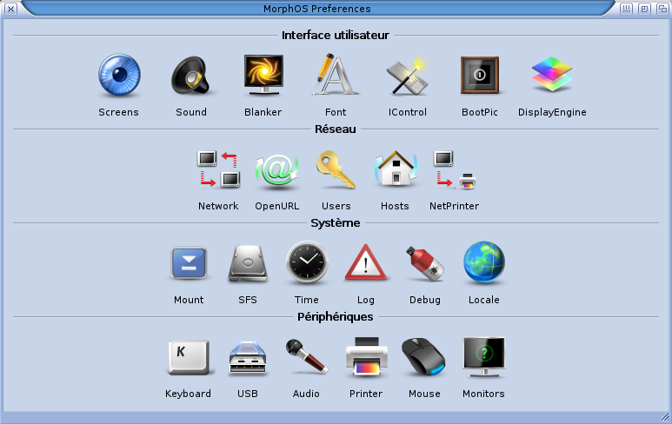This screenshot has width=672, height=424.
Task: Click the MorphOS Preferences title bar
Action: [317, 9]
